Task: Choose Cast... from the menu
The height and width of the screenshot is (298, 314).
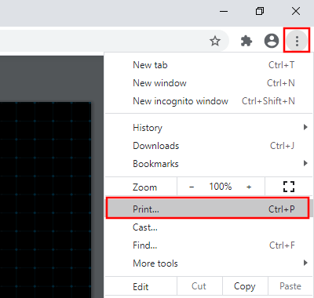Action: click(209, 227)
